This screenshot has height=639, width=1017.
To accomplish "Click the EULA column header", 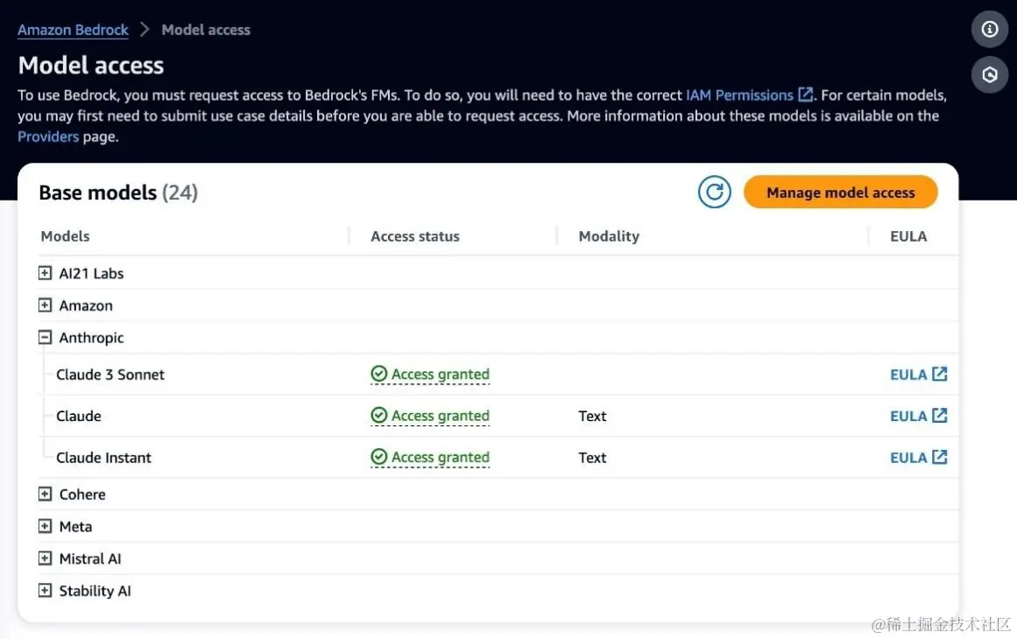I will [x=908, y=236].
